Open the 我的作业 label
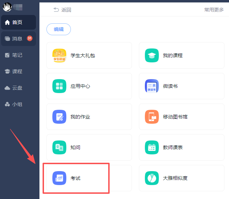This screenshot has width=229, height=199. point(80,117)
